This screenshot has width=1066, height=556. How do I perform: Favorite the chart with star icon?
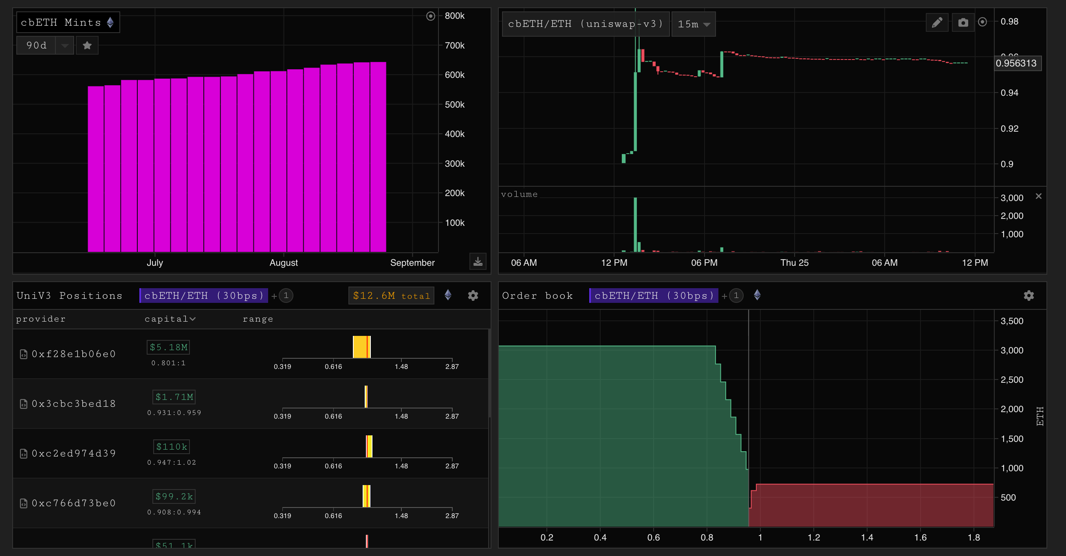pyautogui.click(x=87, y=45)
